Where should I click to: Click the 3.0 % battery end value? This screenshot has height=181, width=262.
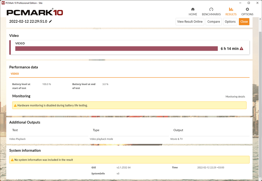pos(105,84)
